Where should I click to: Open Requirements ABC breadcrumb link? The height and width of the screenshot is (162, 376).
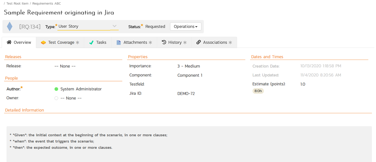coord(47,3)
